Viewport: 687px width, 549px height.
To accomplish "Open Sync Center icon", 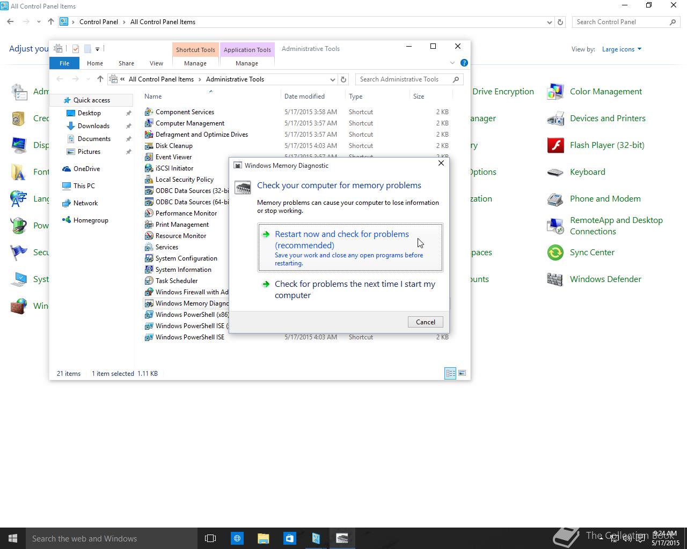I will tap(556, 253).
